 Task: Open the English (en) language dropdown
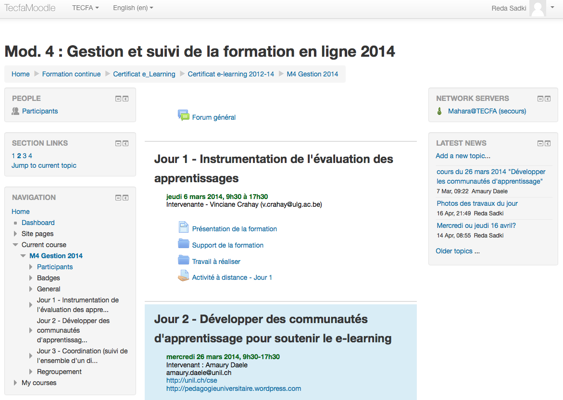[133, 8]
